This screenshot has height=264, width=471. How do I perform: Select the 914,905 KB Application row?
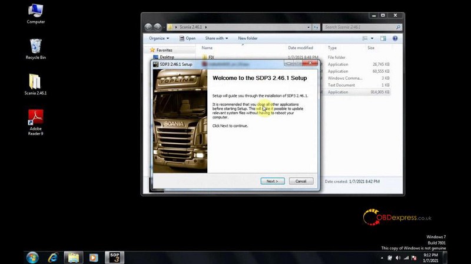tap(356, 92)
